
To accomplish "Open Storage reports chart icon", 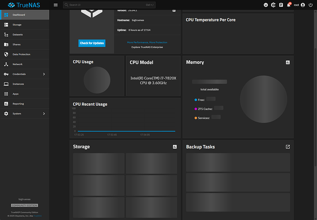I will pos(175,147).
